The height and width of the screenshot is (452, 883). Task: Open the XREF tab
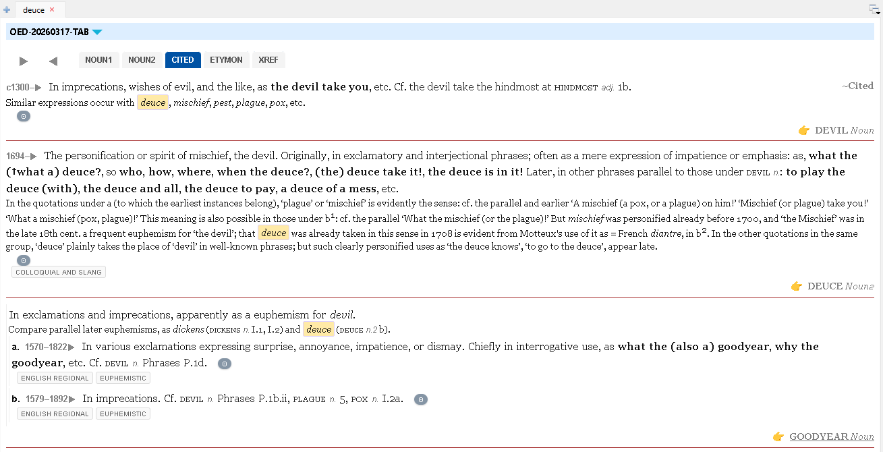(x=268, y=60)
